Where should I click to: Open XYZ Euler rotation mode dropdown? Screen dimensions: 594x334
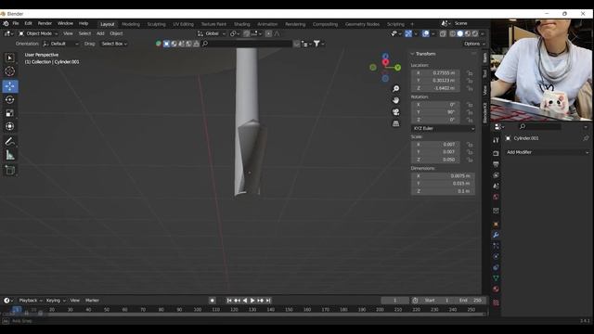tap(443, 128)
